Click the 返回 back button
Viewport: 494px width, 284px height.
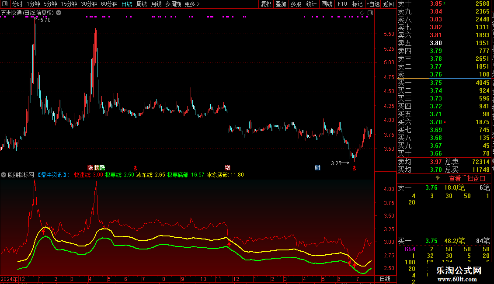(x=389, y=4)
